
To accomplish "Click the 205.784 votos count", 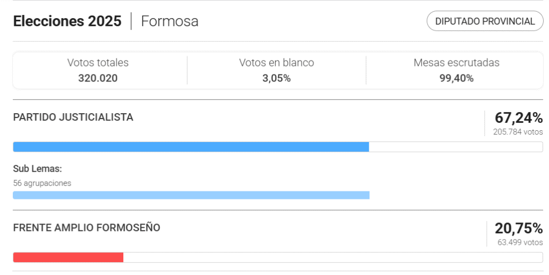I will click(518, 132).
